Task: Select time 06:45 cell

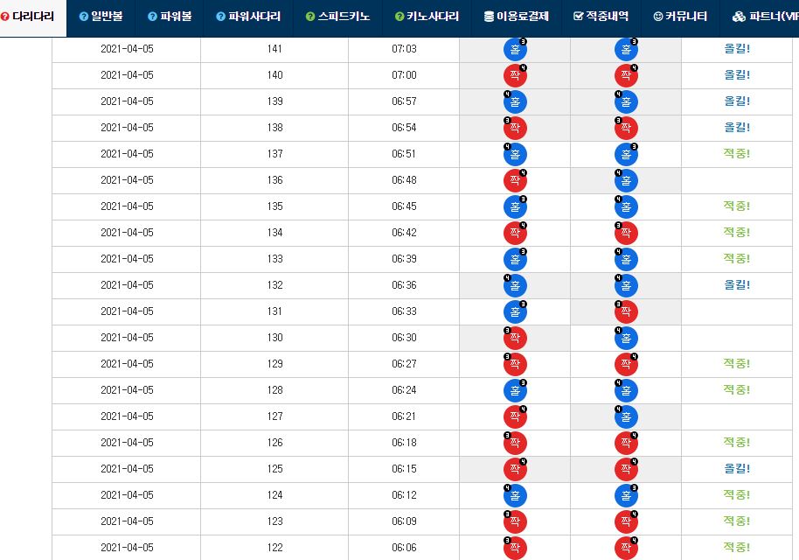Action: point(404,206)
